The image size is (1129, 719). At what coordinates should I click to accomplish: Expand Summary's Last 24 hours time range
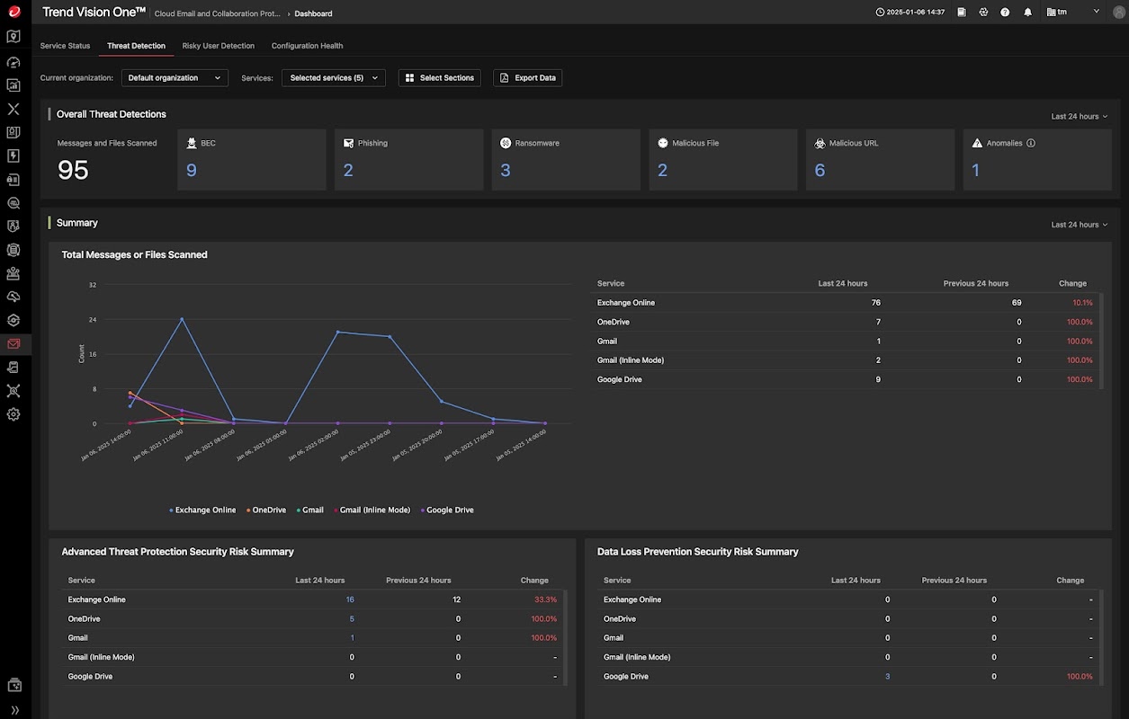pyautogui.click(x=1079, y=225)
